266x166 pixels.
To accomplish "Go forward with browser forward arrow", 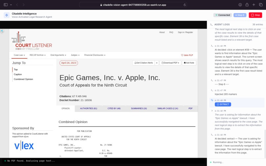I will tap(23, 5).
